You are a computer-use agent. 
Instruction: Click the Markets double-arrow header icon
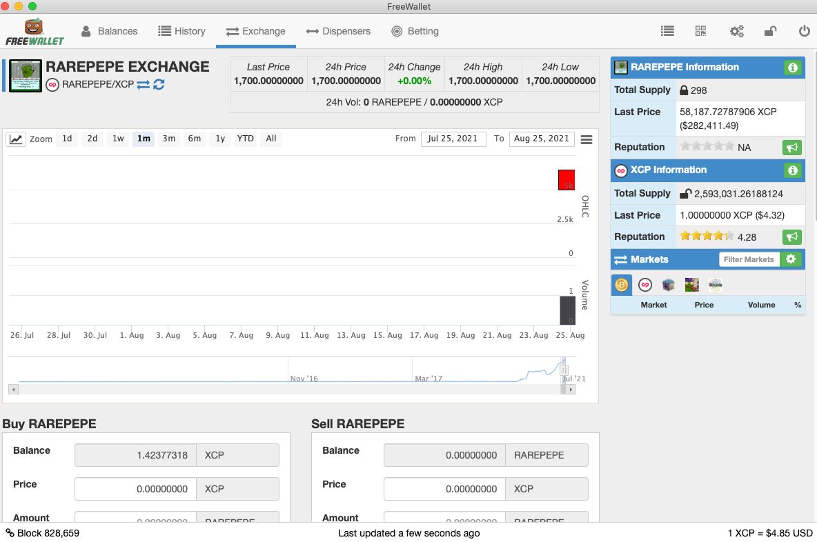[620, 260]
